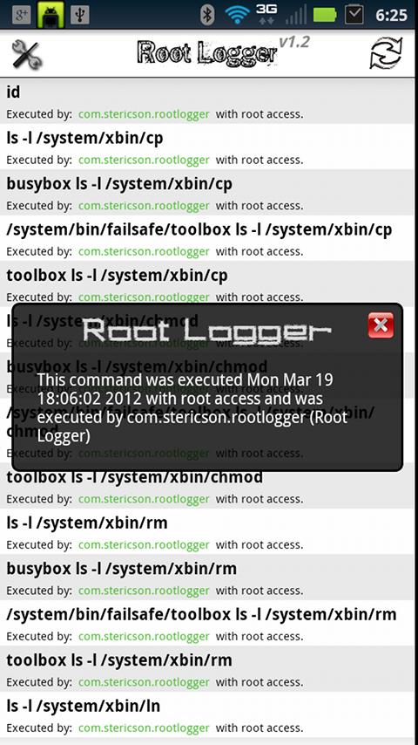Tap the battery indicator icon
This screenshot has width=418, height=745.
click(325, 15)
